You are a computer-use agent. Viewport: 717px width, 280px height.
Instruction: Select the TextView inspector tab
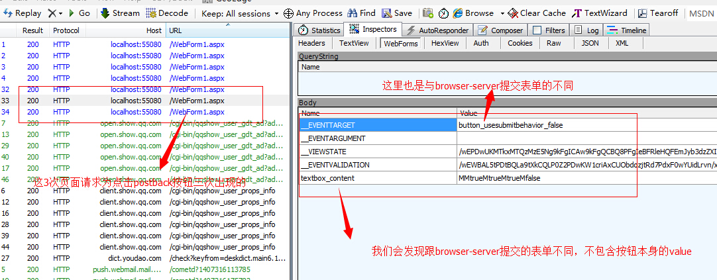(x=354, y=43)
